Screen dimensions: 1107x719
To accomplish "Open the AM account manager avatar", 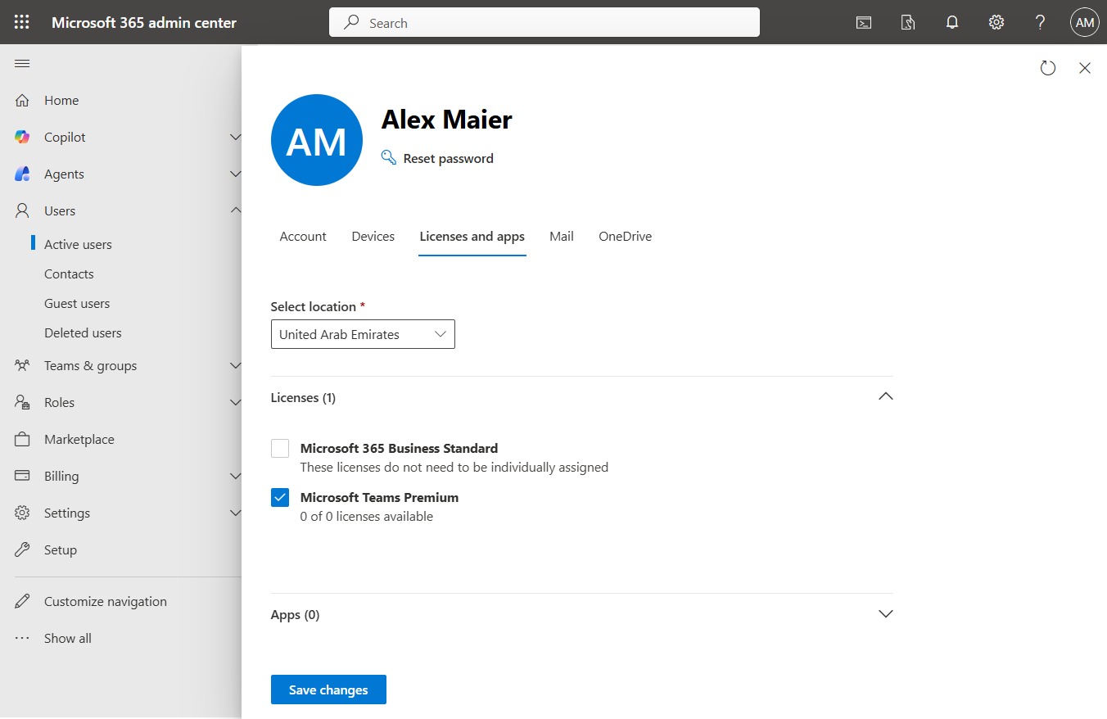I will pos(1085,23).
